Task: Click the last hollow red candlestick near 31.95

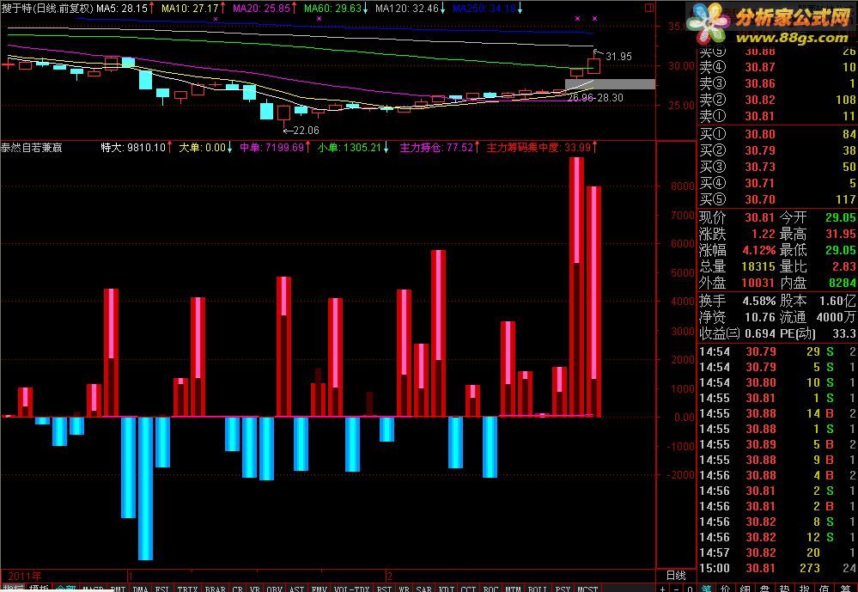Action: (x=594, y=65)
